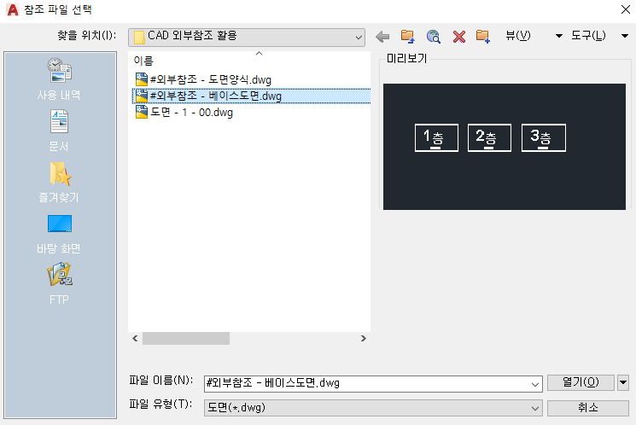Screen dimensions: 636x425
Task: Expand the 도구(L) dropdown arrow
Action: [625, 36]
